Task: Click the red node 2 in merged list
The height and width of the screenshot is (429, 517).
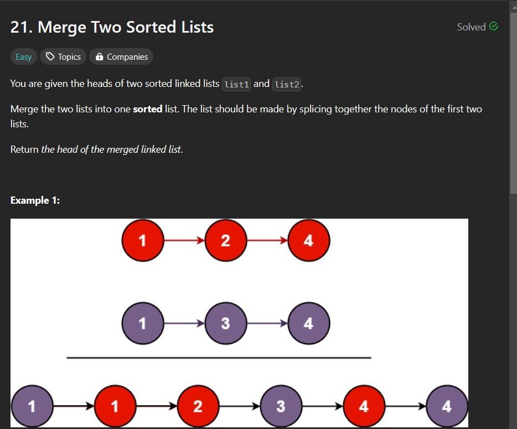Action: click(198, 406)
